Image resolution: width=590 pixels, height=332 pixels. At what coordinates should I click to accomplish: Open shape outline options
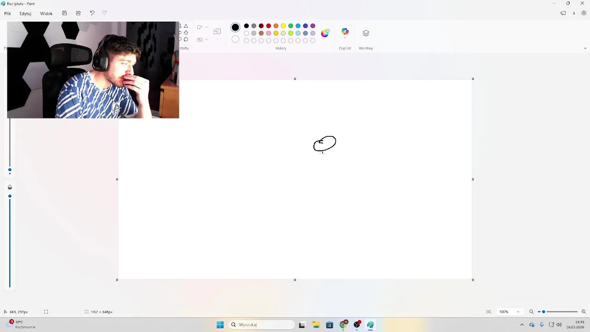point(202,27)
